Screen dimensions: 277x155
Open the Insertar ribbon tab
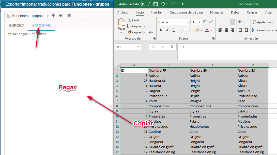tap(156, 12)
